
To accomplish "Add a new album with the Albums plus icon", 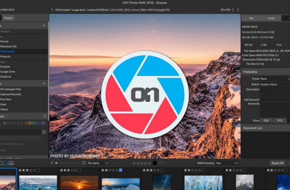I will (x=44, y=83).
